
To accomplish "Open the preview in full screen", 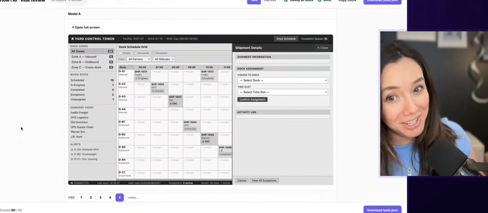I will tap(85, 28).
